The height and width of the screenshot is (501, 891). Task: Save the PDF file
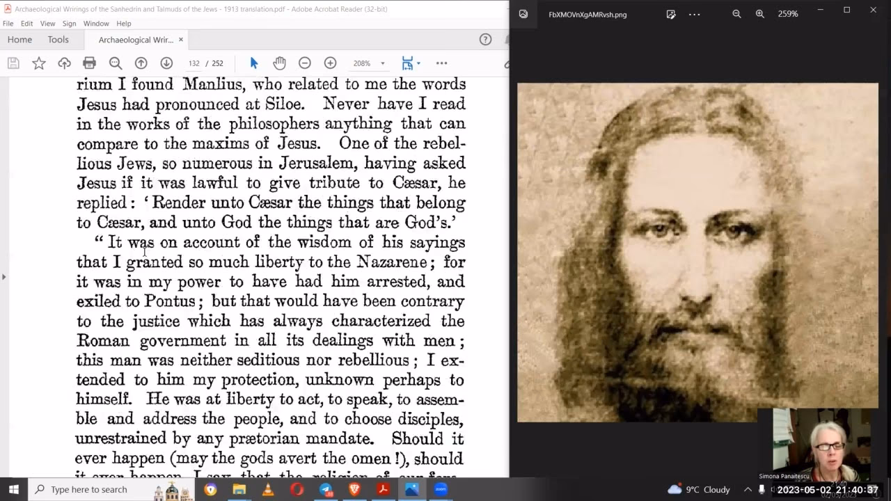click(x=13, y=63)
